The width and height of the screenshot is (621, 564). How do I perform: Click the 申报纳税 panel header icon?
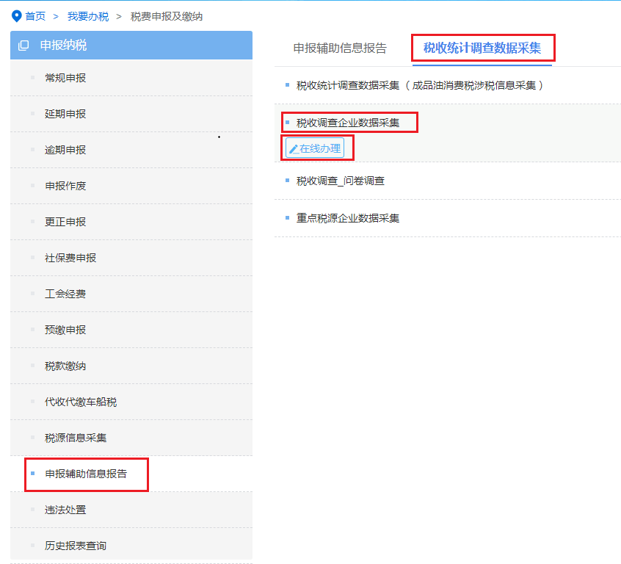click(23, 46)
